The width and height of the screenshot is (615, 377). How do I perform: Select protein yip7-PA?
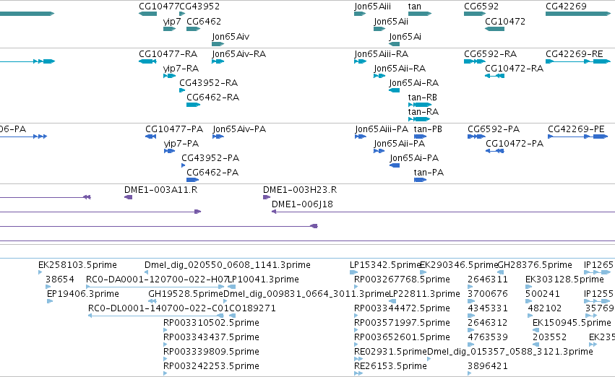(x=169, y=151)
